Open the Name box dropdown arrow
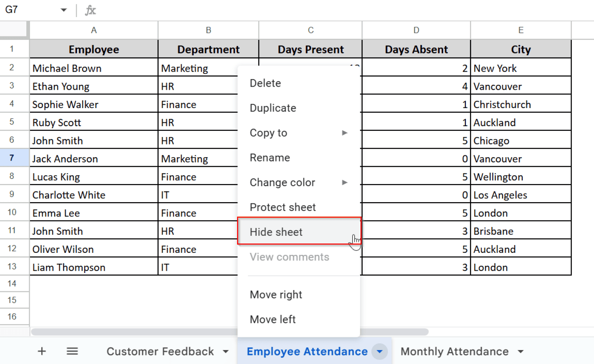 click(63, 10)
